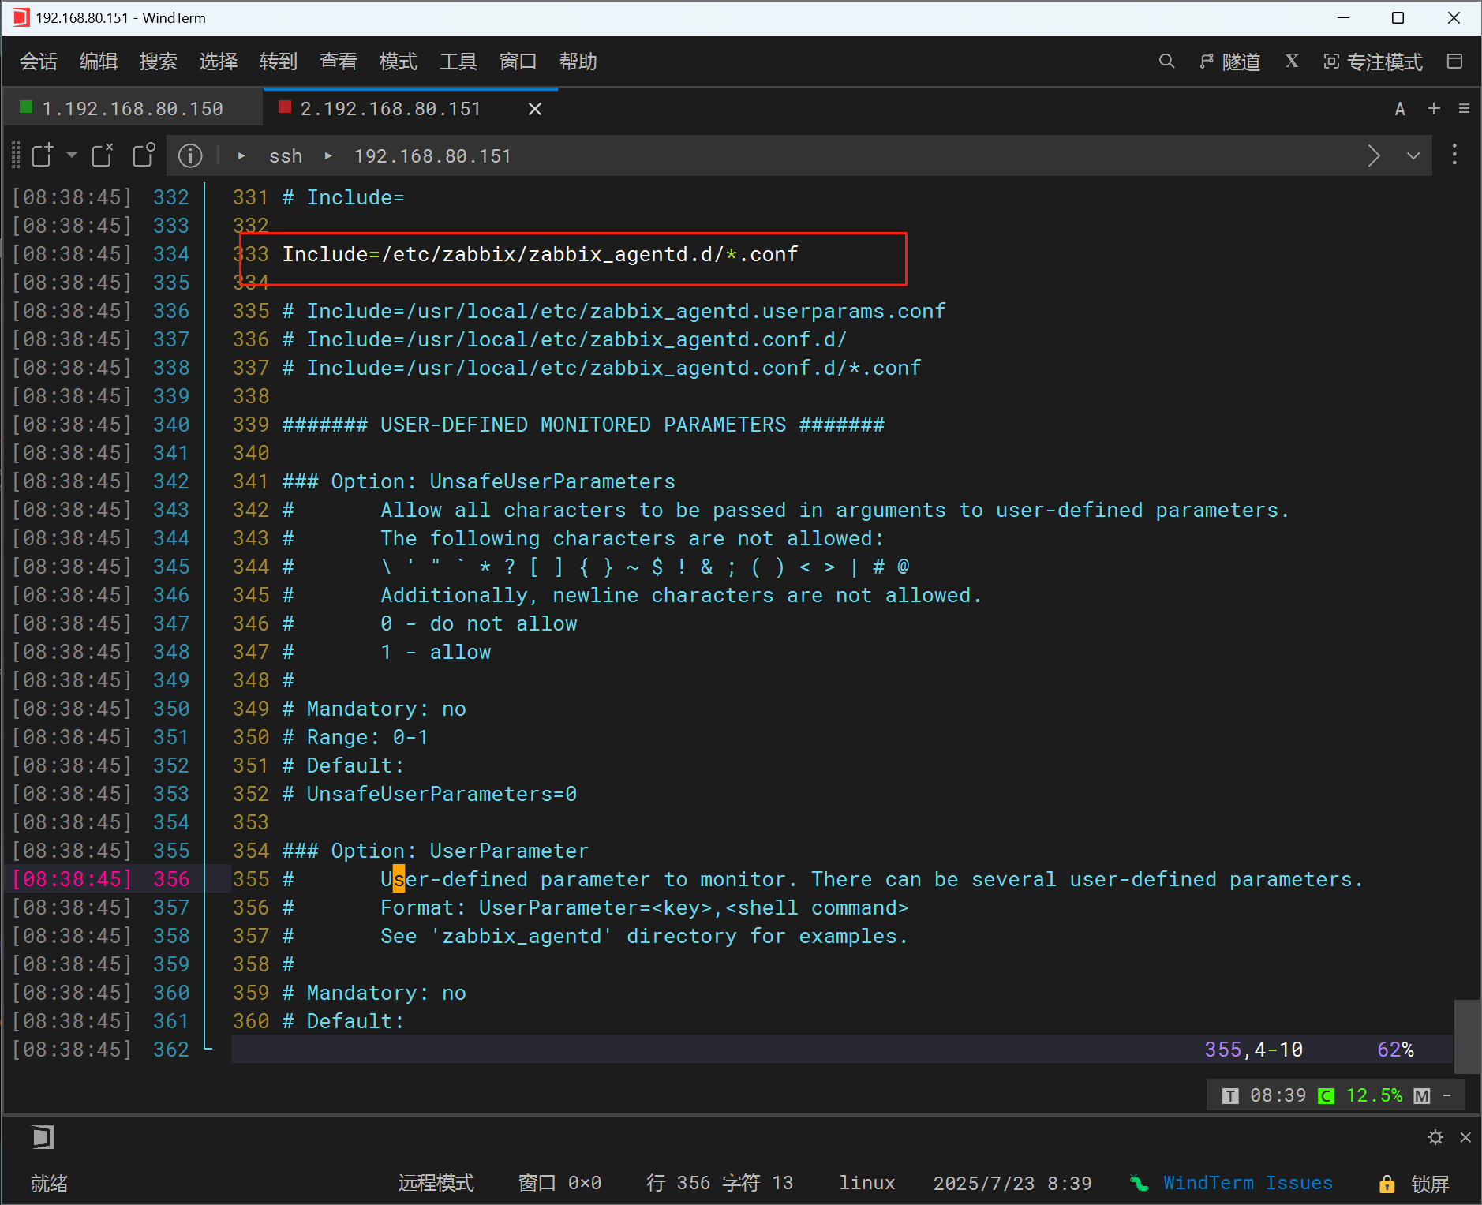The image size is (1482, 1205).
Task: Open the 隧道 tunnel tool
Action: [1229, 62]
